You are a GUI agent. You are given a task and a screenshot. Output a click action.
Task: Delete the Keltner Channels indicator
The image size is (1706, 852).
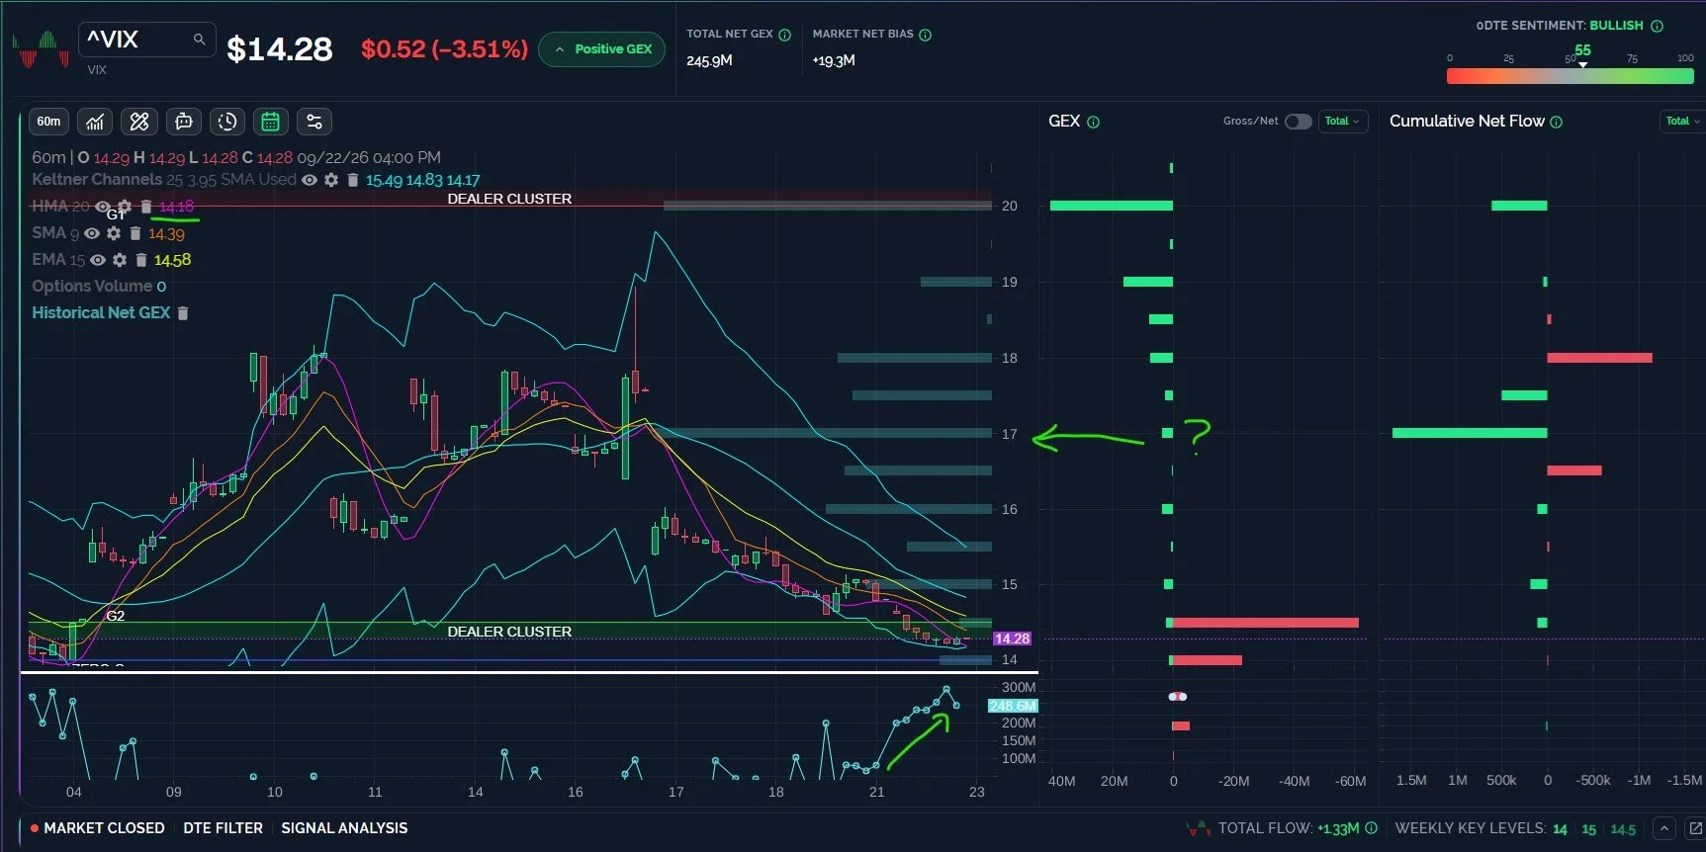(x=352, y=180)
